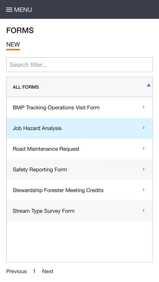Screen dimensions: 159x282
Task: Open the hamburger menu icon
Action: (9, 10)
